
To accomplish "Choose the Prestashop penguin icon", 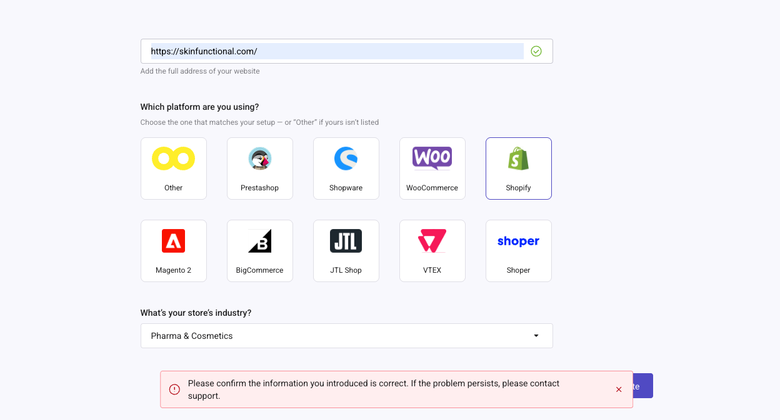I will click(x=259, y=159).
